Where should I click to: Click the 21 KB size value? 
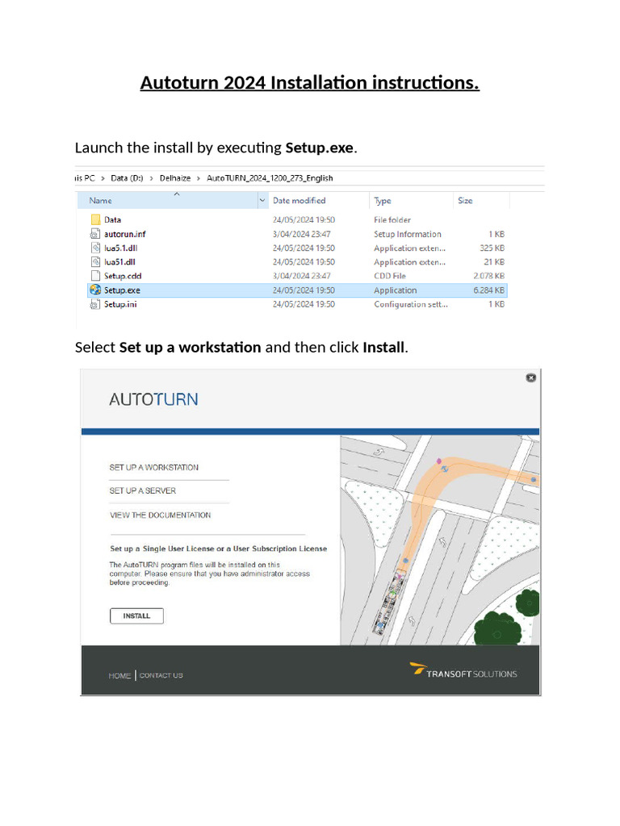(x=494, y=262)
